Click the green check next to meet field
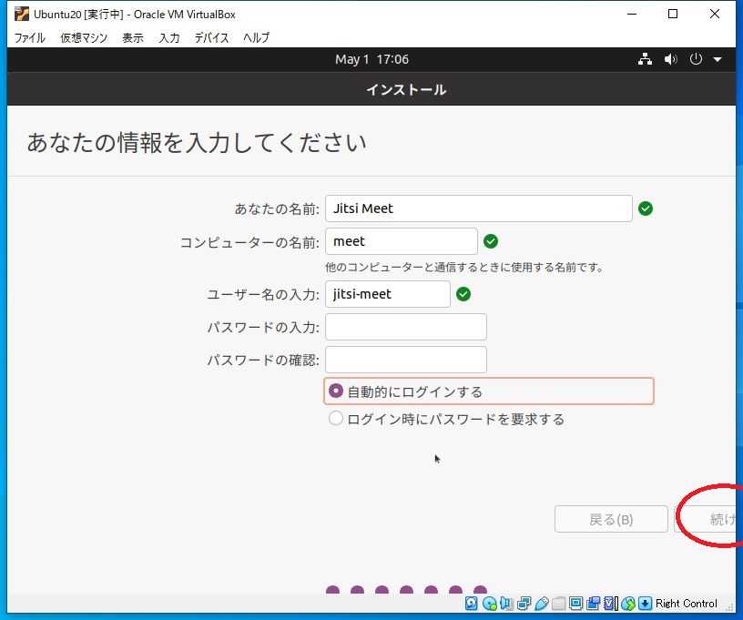 [491, 241]
